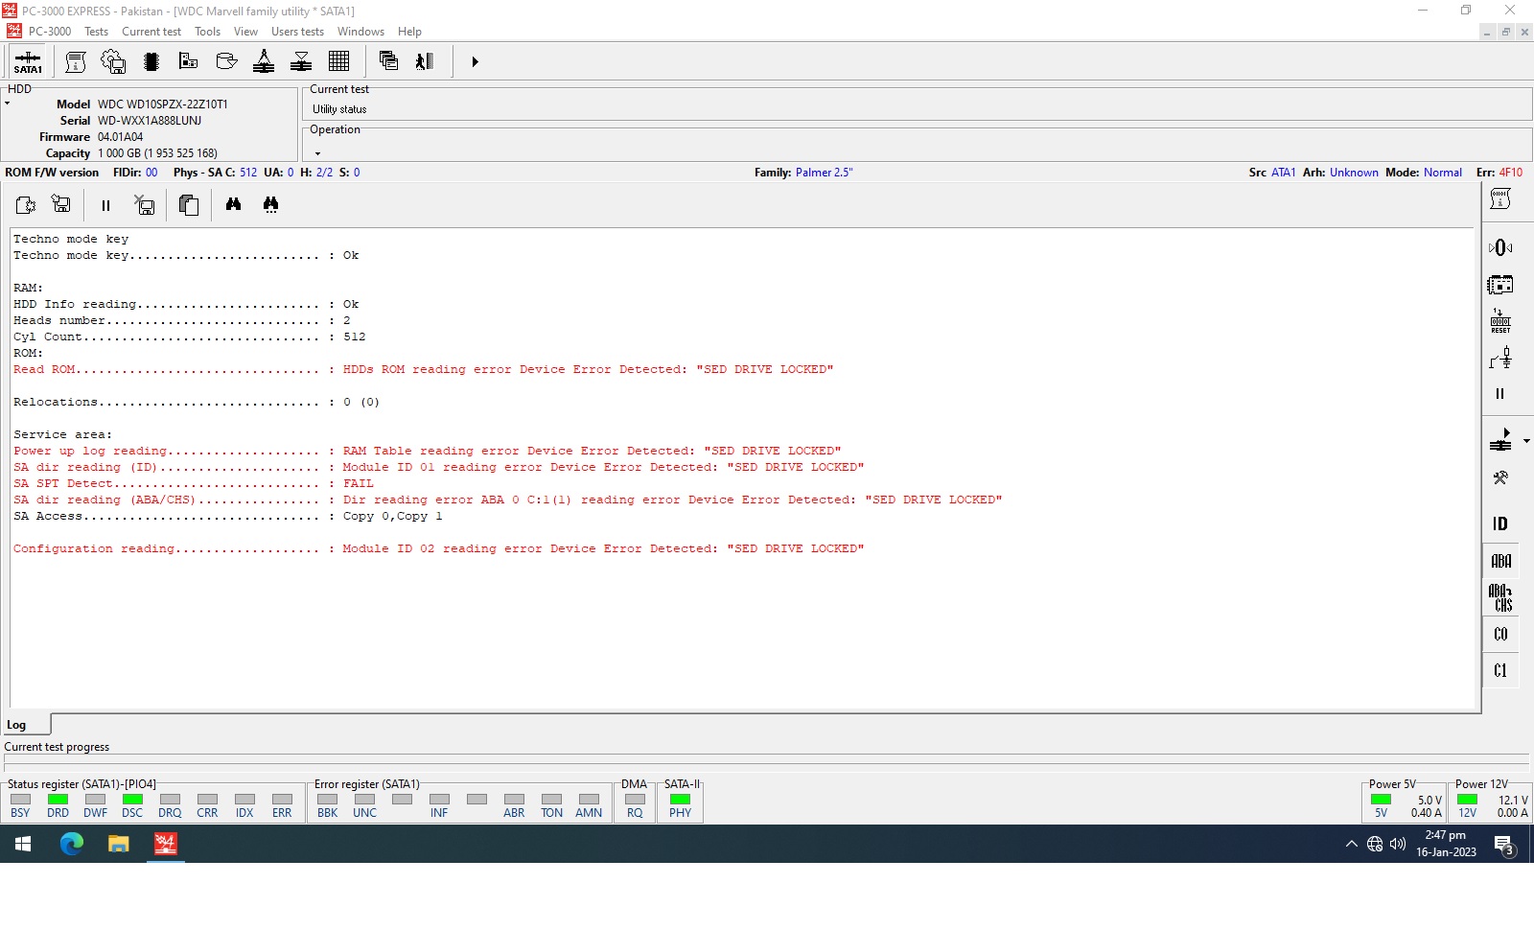Open the PCB board icon in main toolbar

[x=188, y=62]
